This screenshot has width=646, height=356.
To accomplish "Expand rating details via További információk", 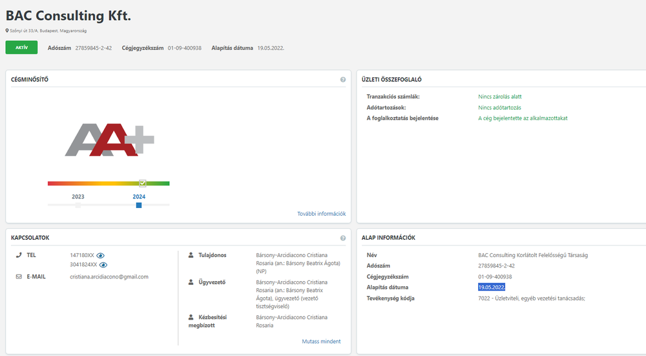I will (321, 213).
